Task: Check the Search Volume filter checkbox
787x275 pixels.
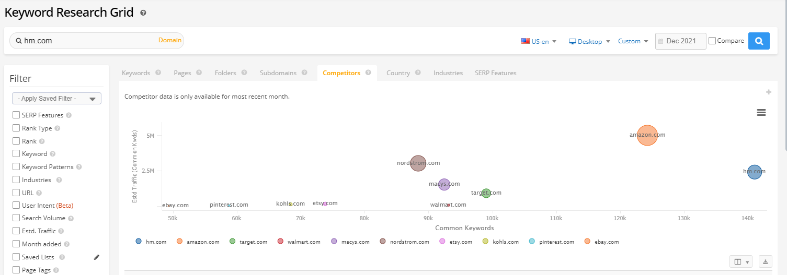Action: (16, 218)
